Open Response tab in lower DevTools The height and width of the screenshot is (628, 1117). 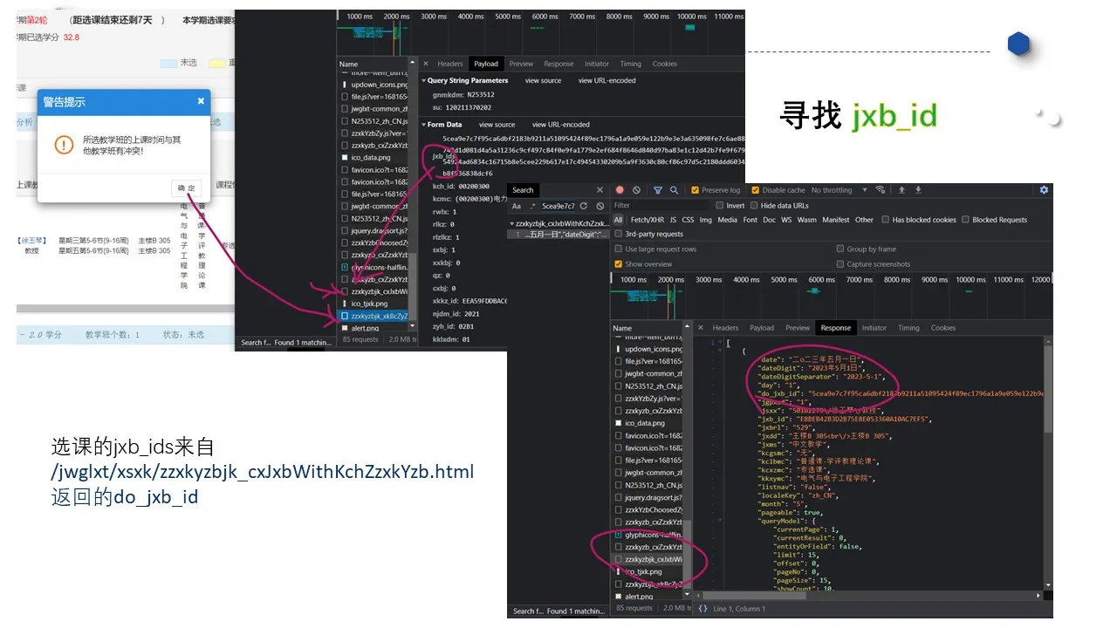point(835,328)
